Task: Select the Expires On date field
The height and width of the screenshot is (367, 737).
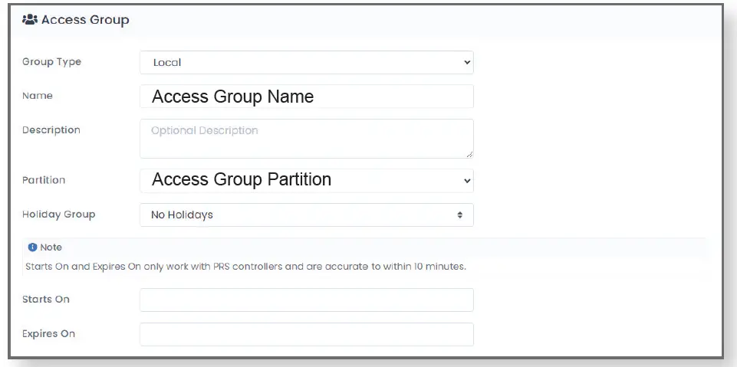Action: [x=306, y=334]
